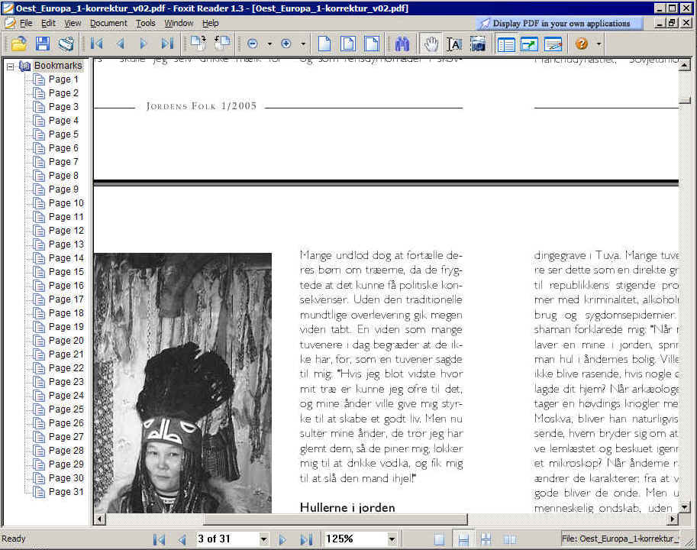Open bookmark Page 24
This screenshot has height=550, width=697.
coord(66,395)
